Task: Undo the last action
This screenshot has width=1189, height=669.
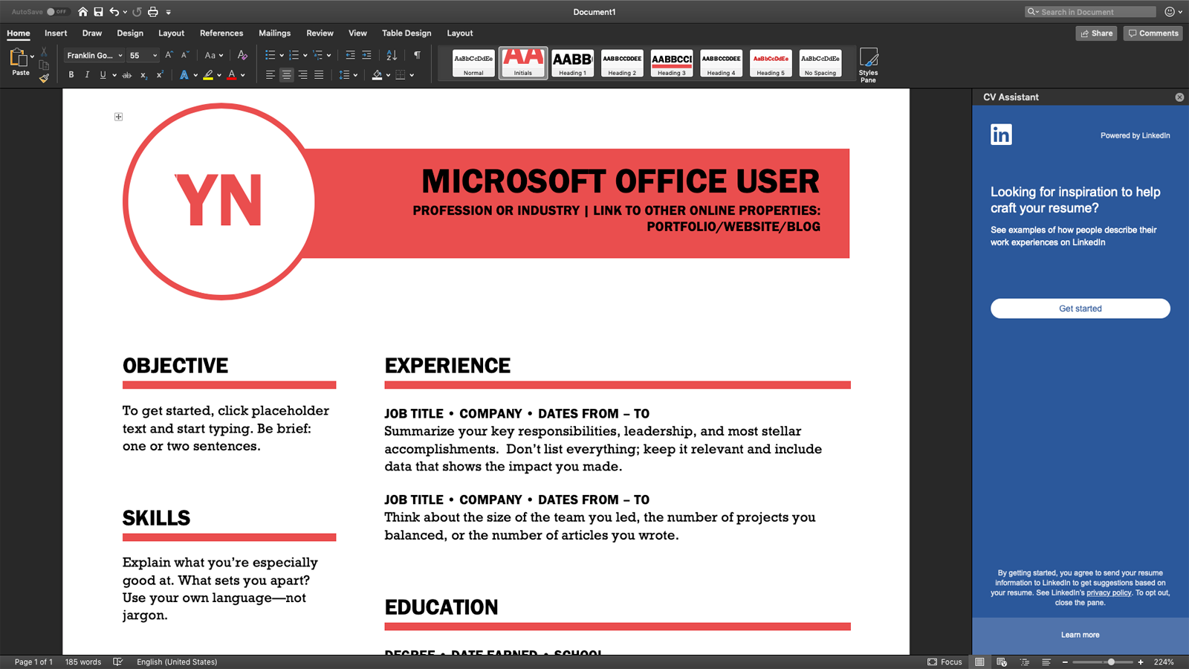Action: (114, 12)
